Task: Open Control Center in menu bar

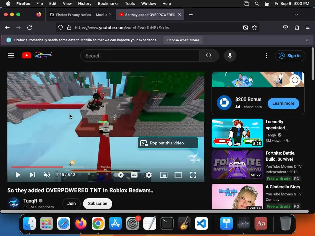Action: 267,3
